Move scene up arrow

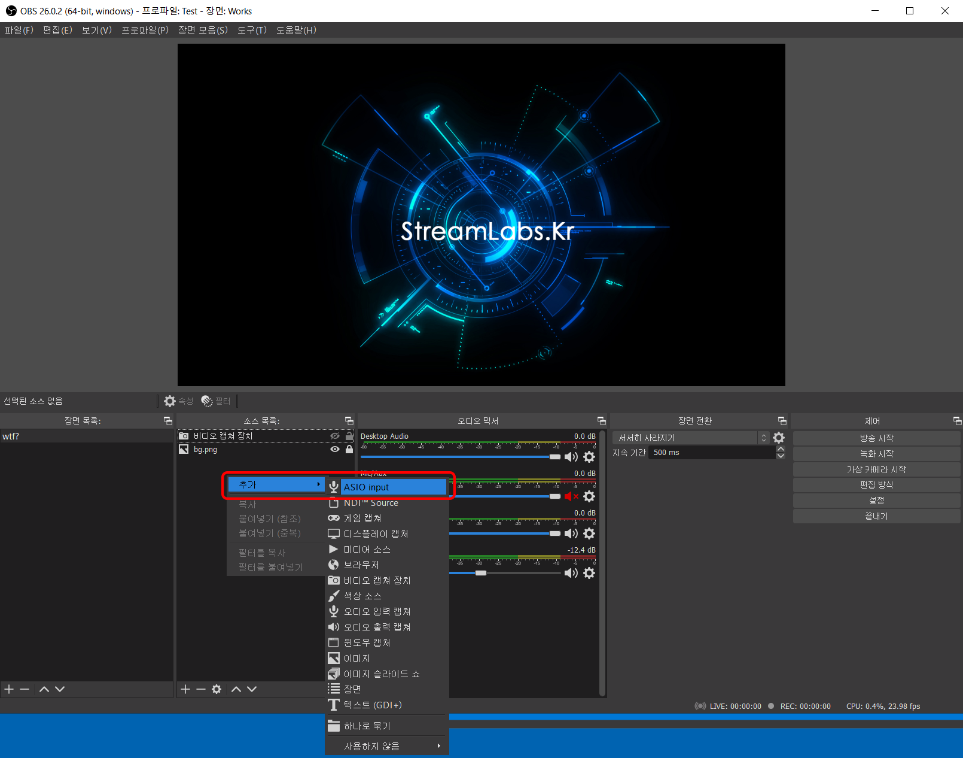point(44,689)
